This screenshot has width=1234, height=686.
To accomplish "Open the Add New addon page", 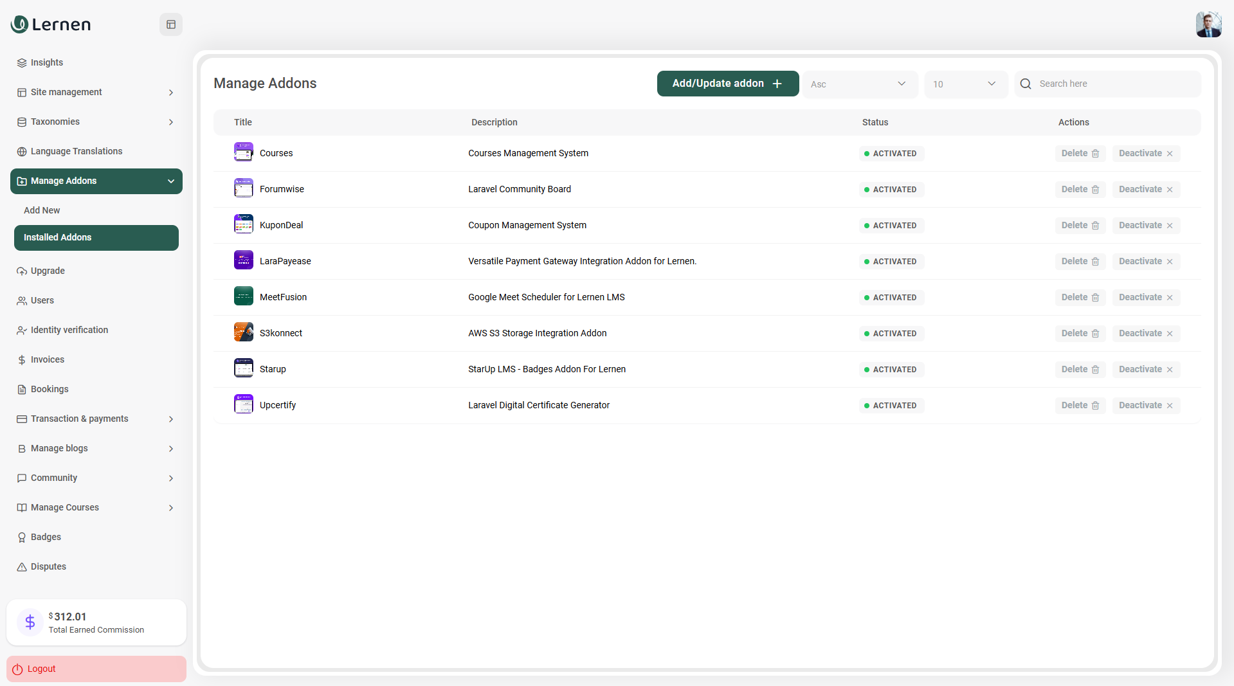I will 41,210.
